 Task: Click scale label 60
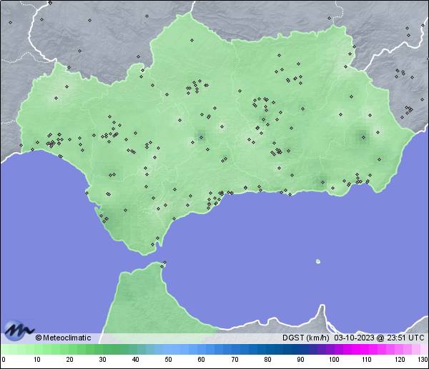tap(201, 360)
